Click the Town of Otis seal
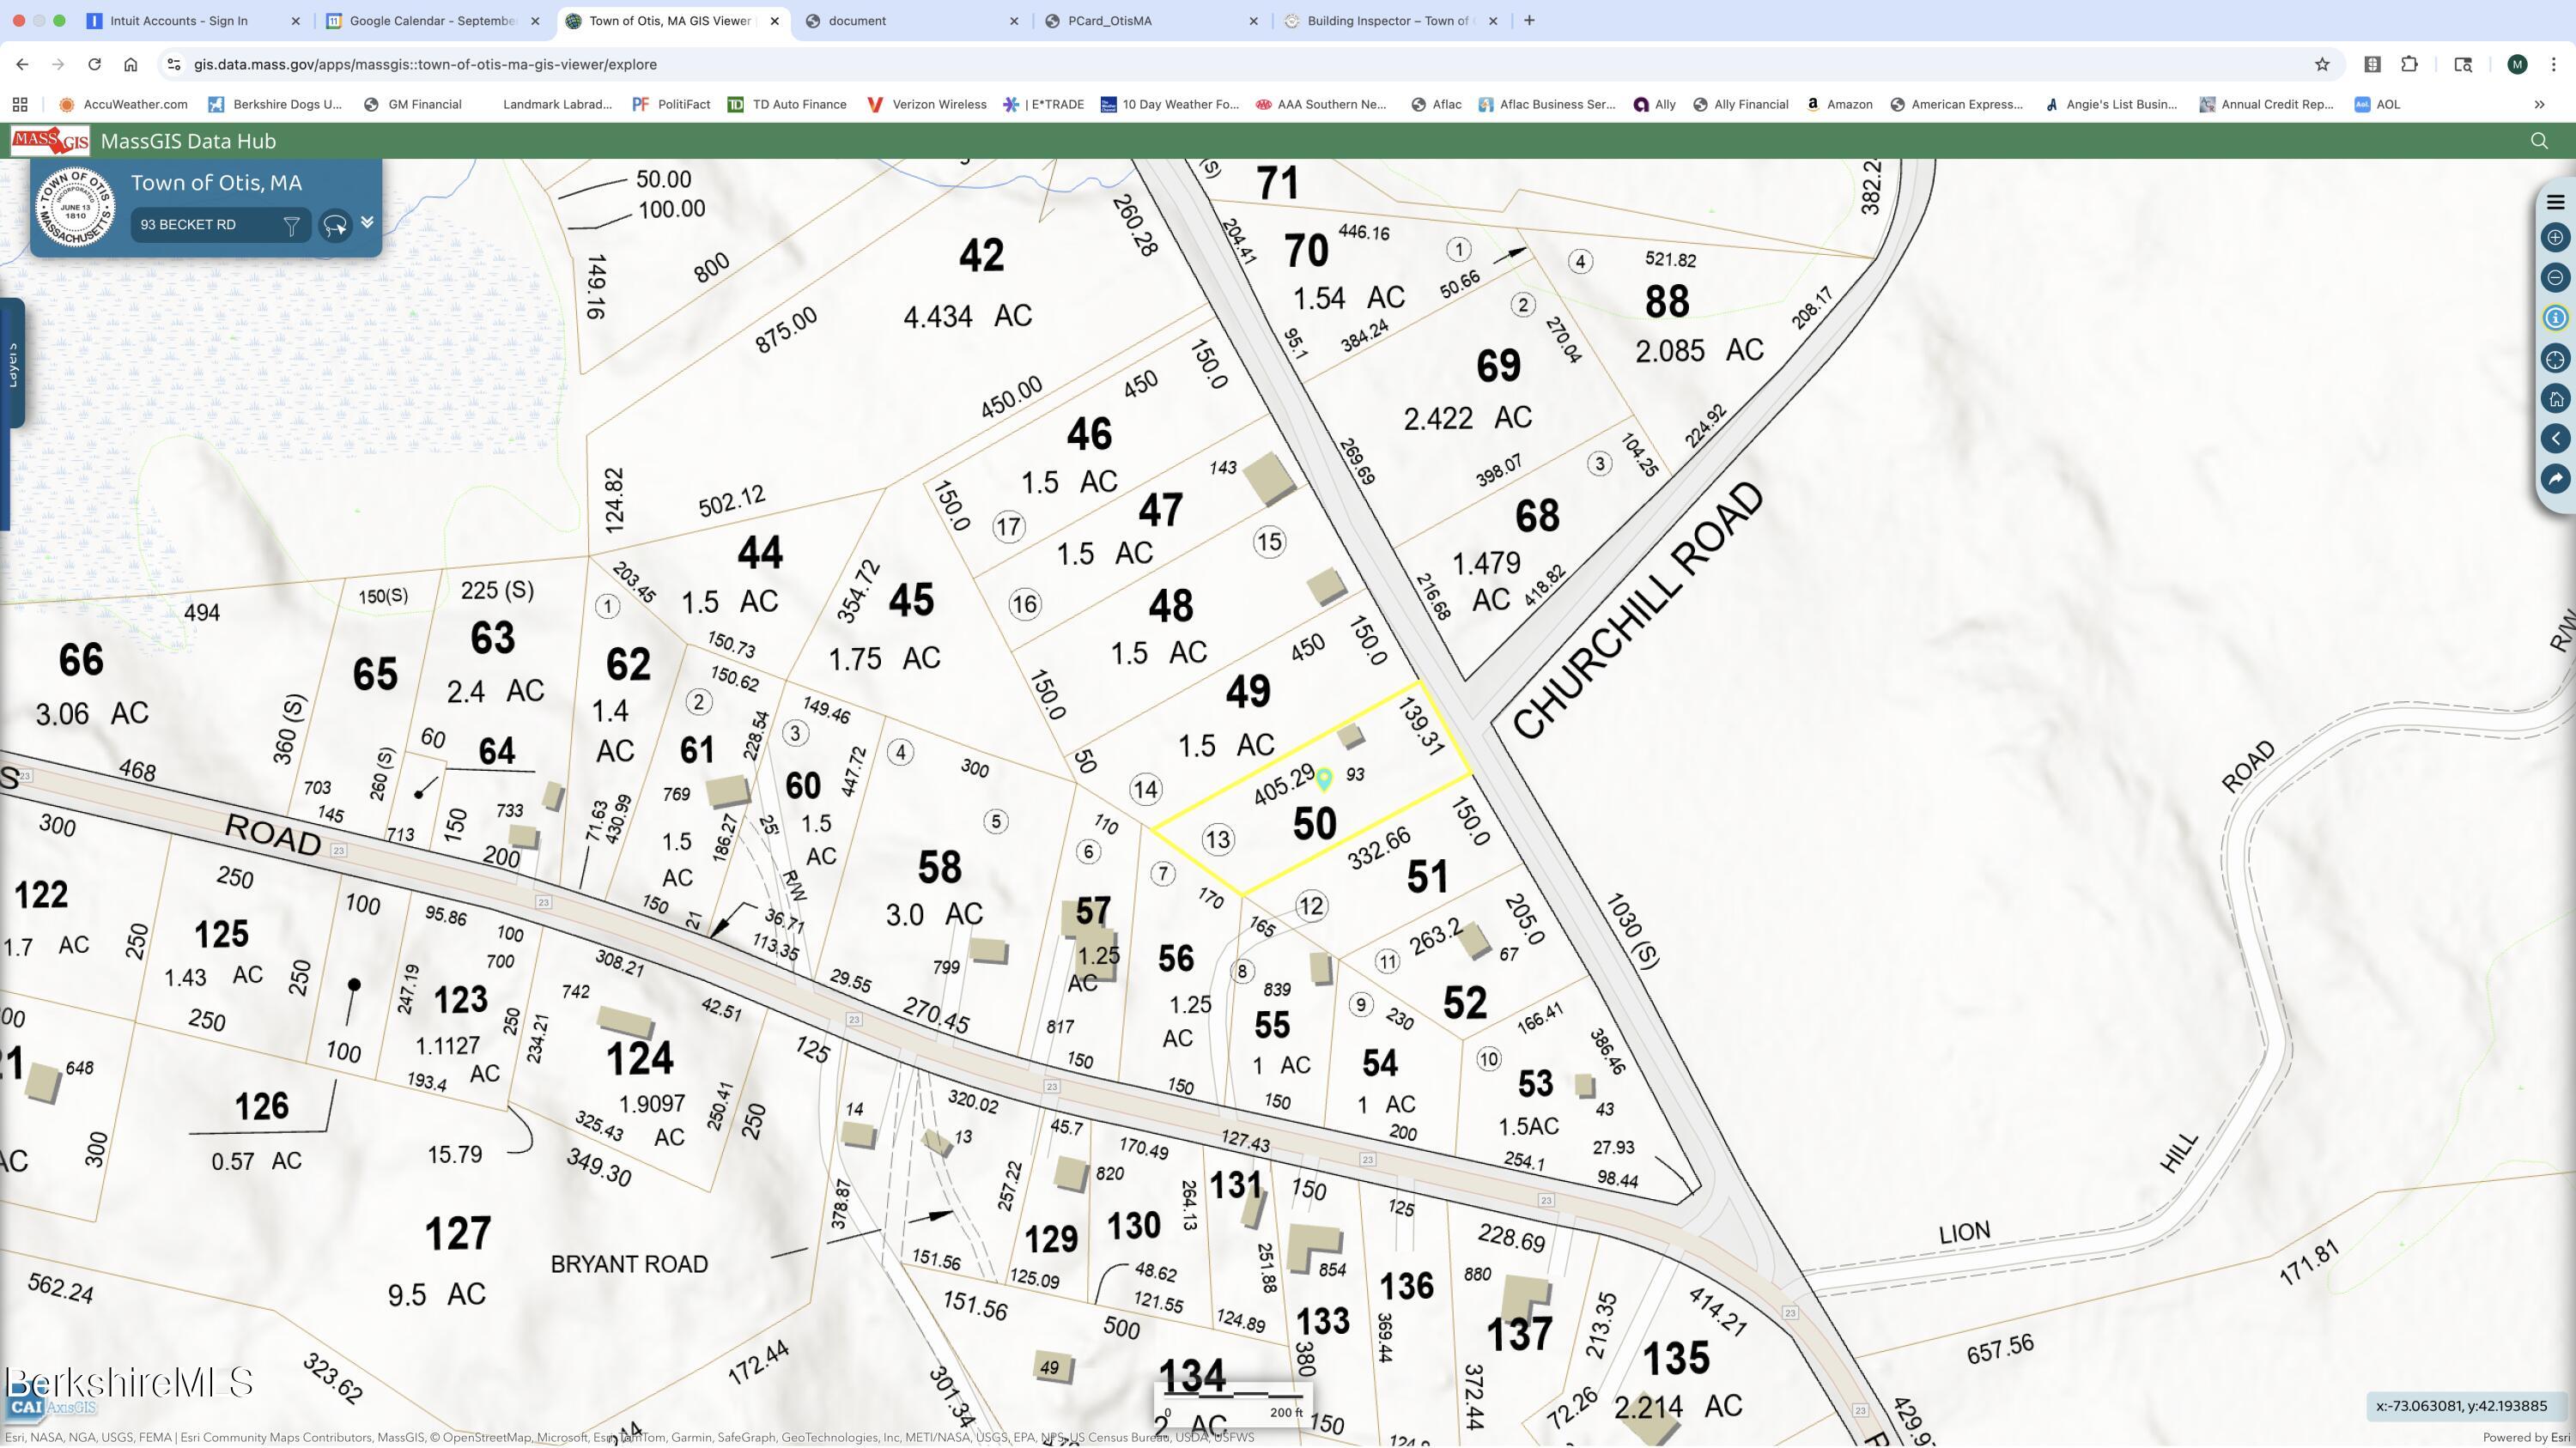The image size is (2576, 1448). 75,208
